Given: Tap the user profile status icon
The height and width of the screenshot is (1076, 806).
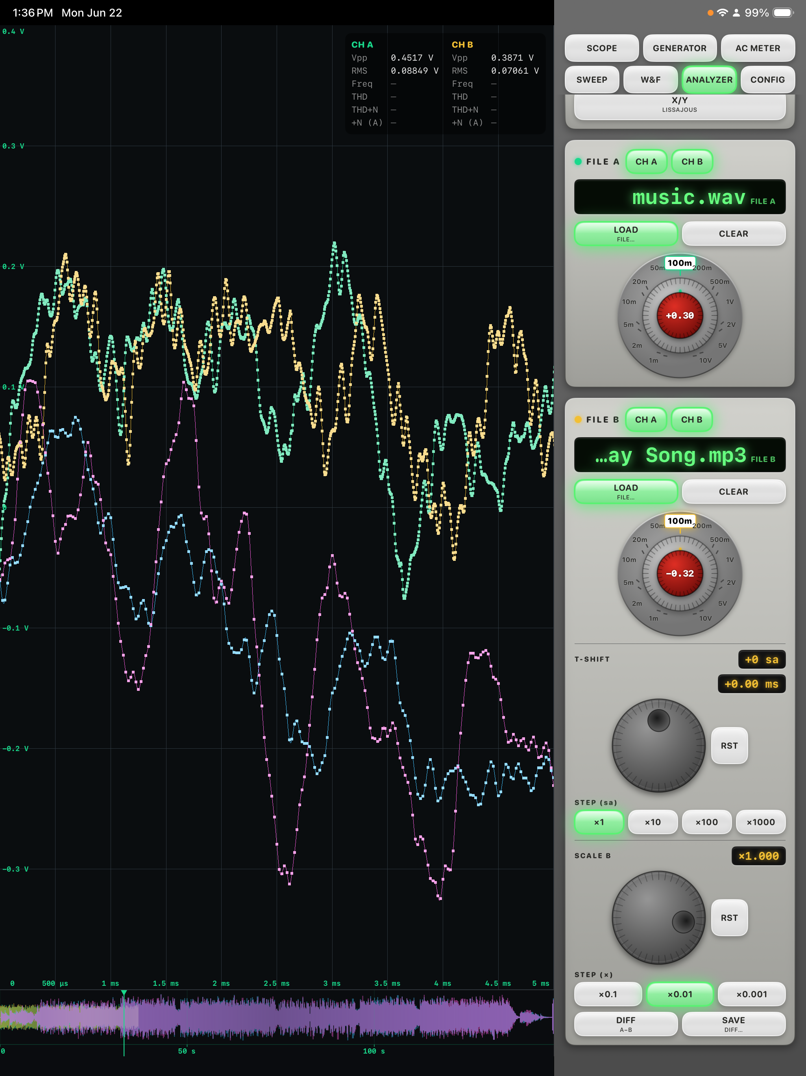Looking at the screenshot, I should tap(736, 13).
